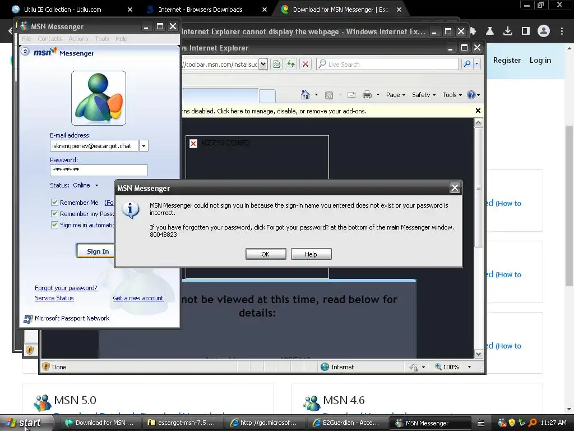Click the IE page scrollbar down arrow
574x431 pixels.
pyautogui.click(x=479, y=354)
